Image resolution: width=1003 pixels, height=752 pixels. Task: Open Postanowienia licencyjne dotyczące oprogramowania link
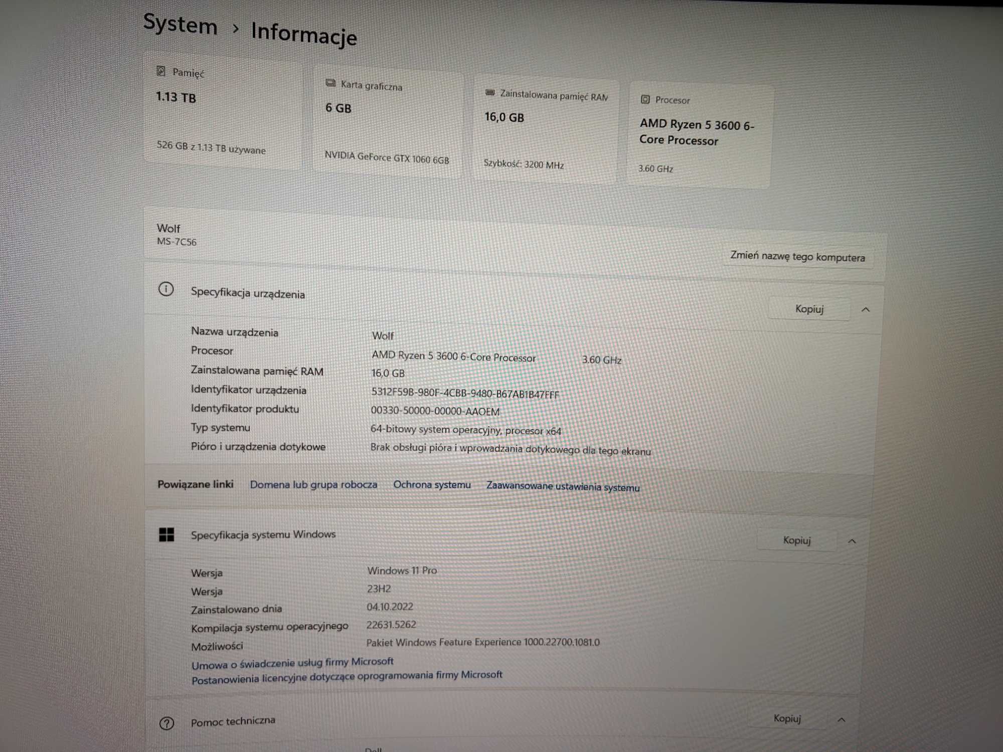click(347, 677)
